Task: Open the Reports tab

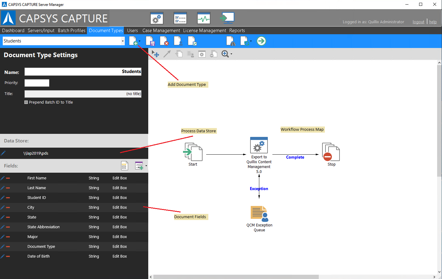Action: (237, 31)
